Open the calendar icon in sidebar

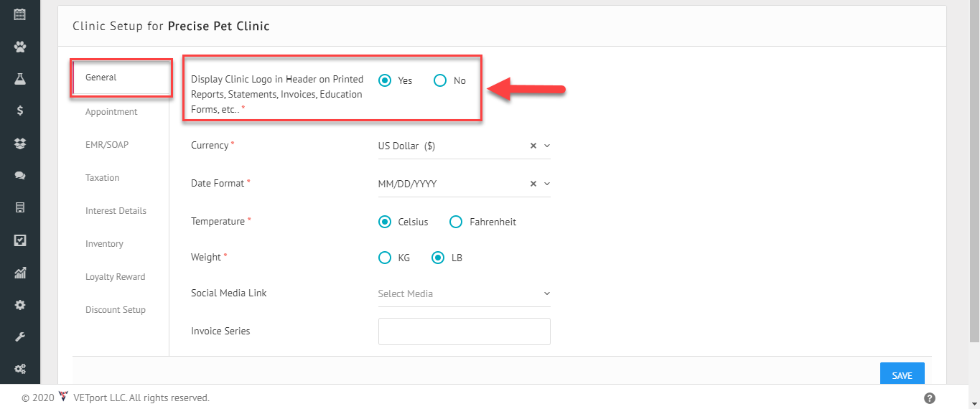click(x=20, y=14)
